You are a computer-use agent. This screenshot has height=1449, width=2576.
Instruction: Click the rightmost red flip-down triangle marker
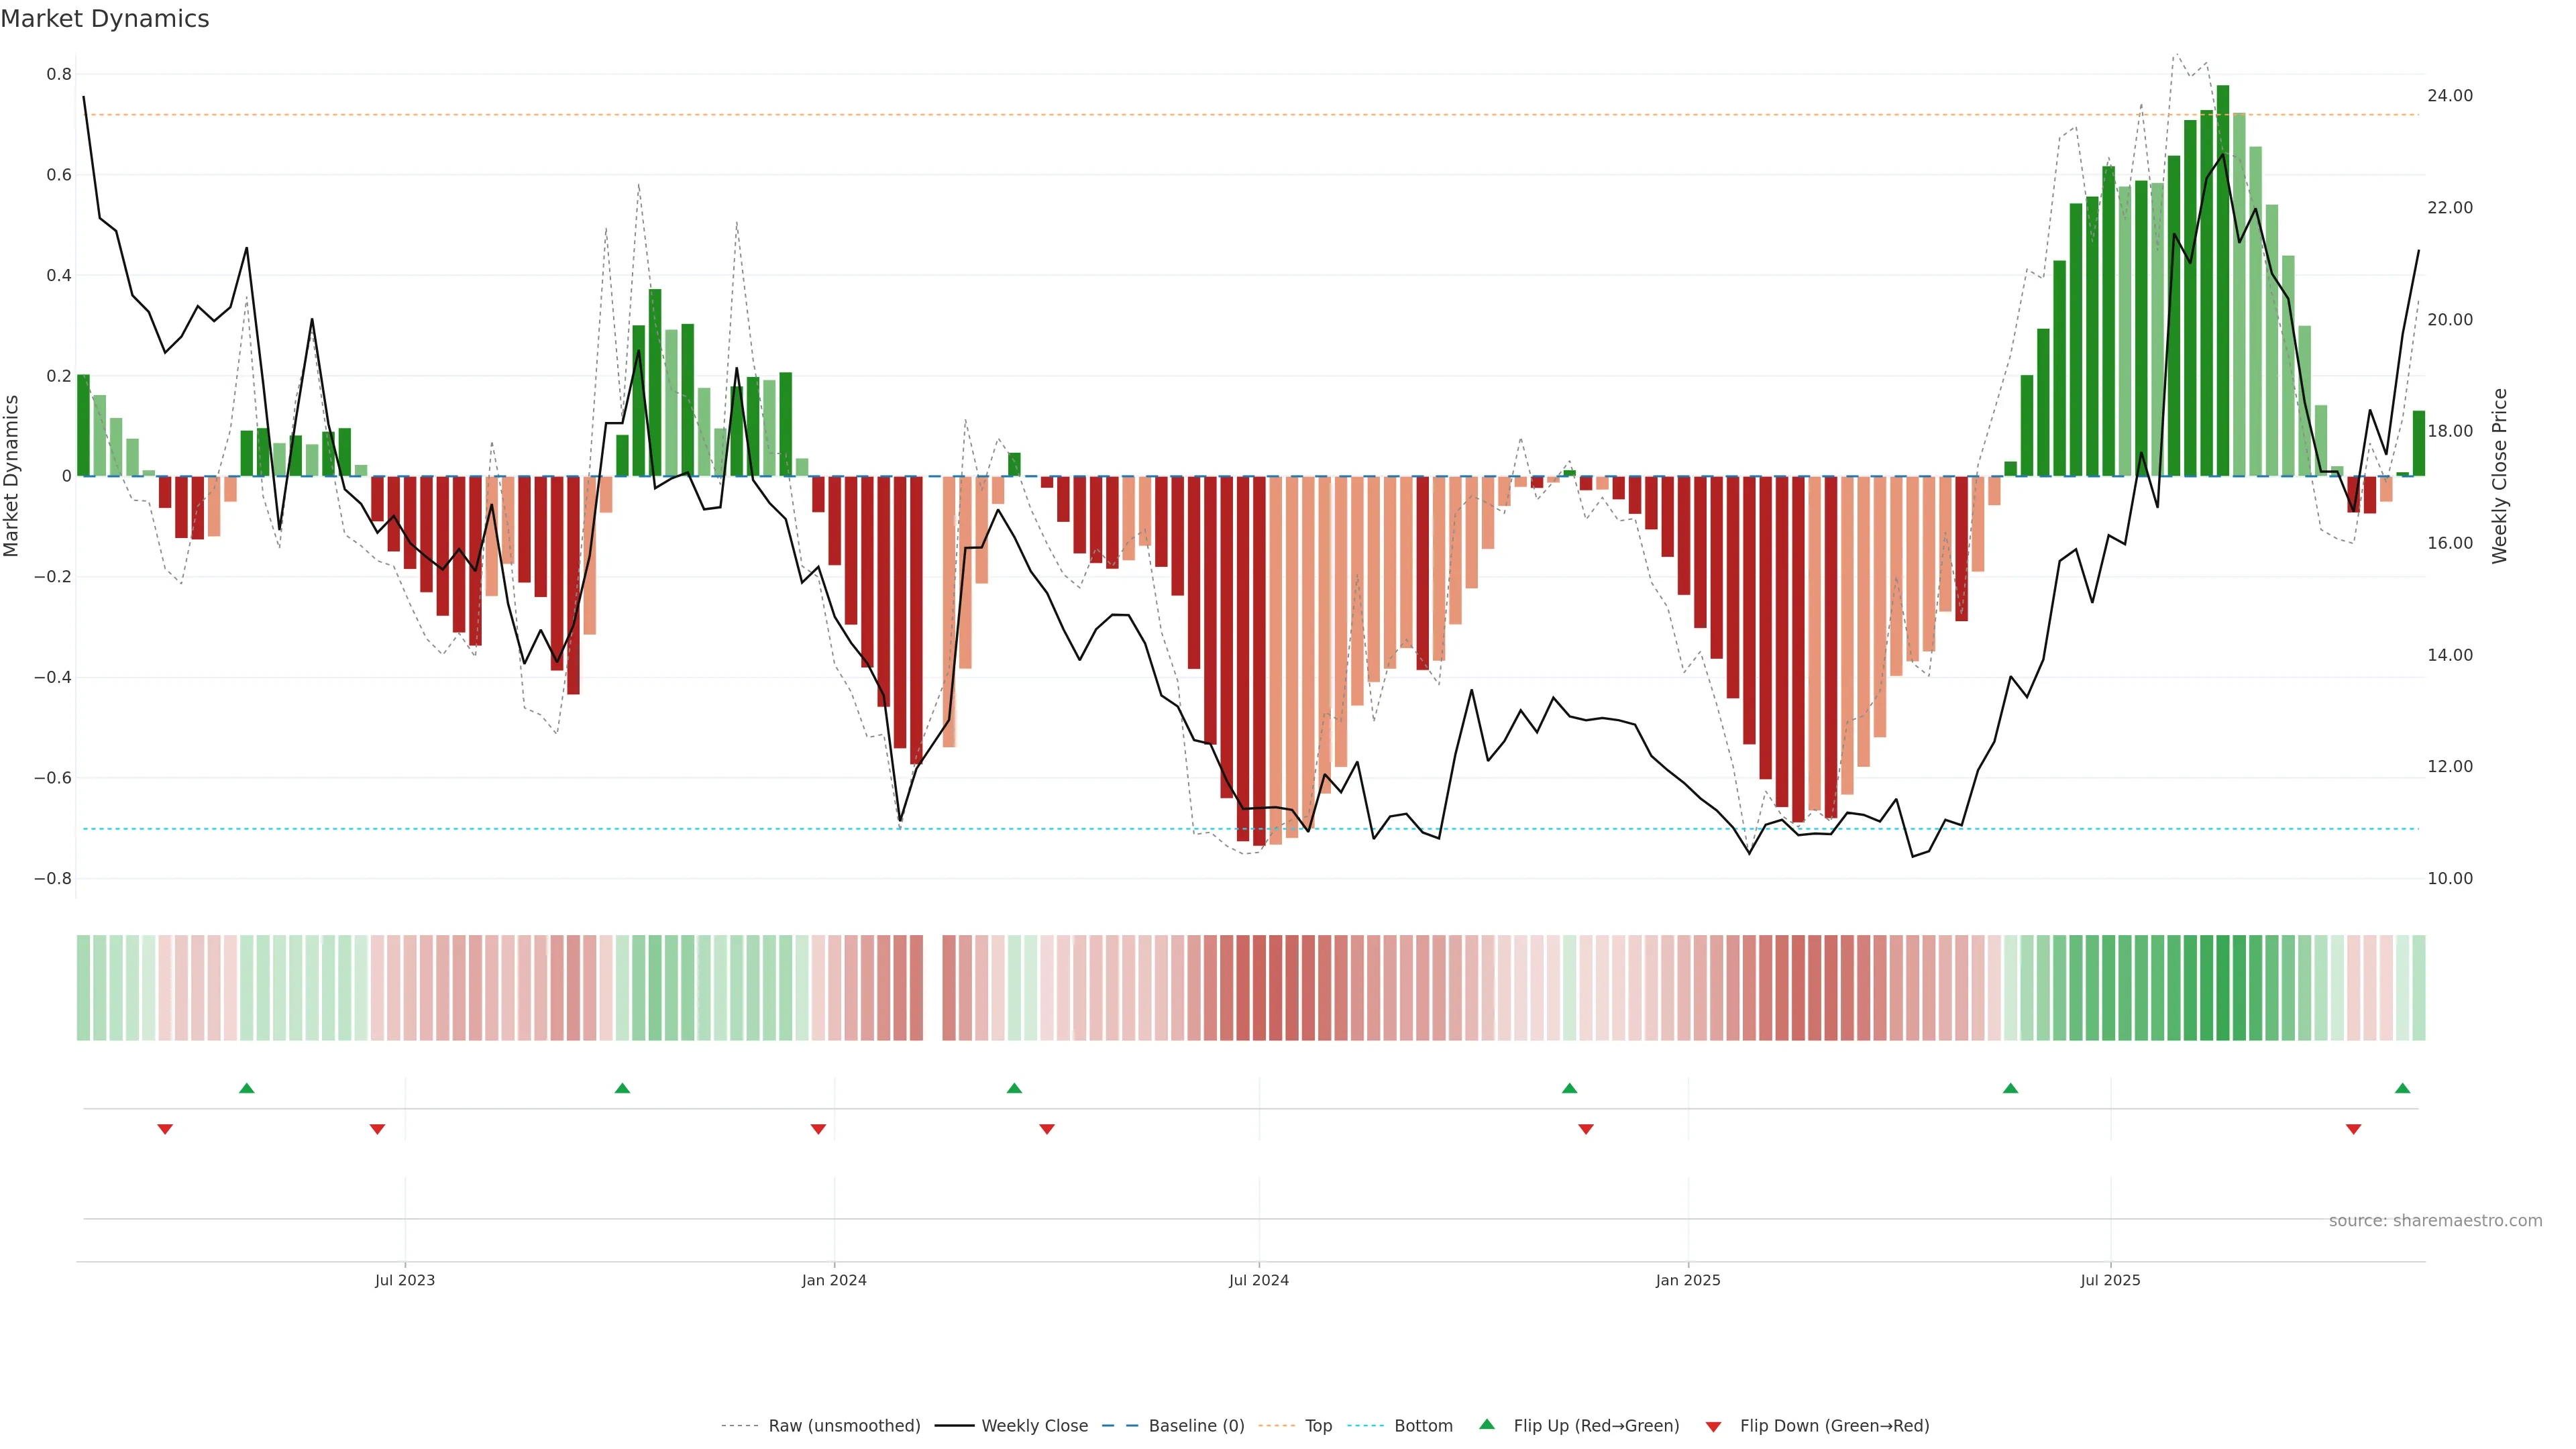click(x=2353, y=1129)
